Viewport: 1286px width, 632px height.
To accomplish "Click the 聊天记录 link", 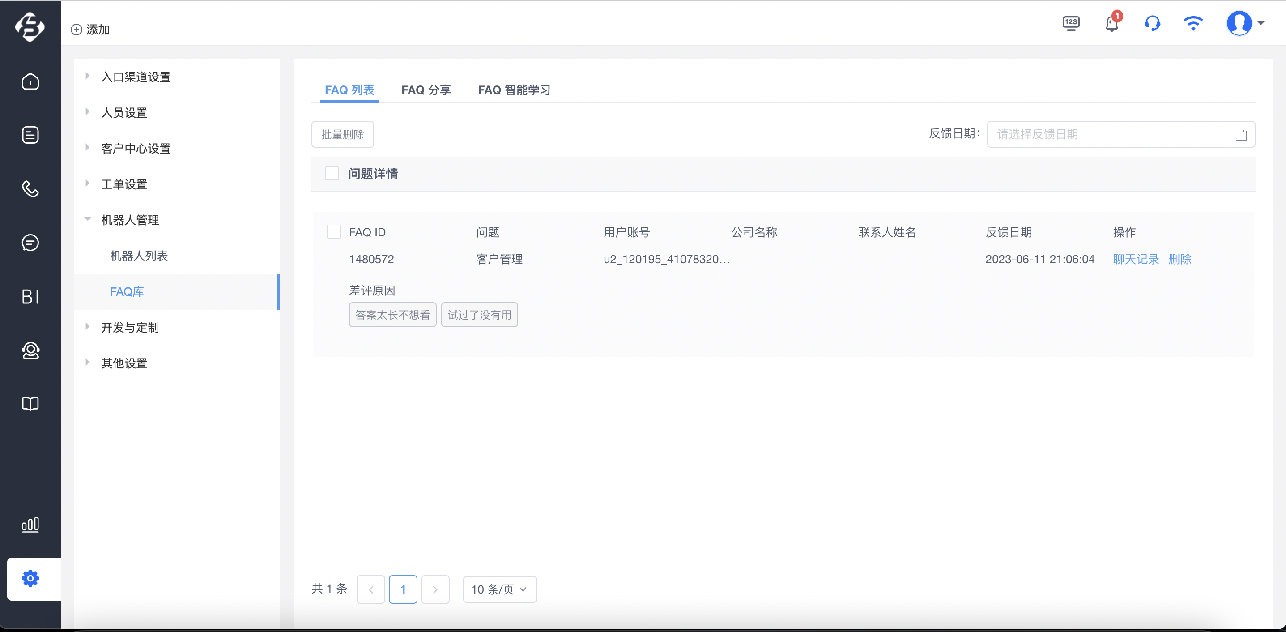I will [x=1136, y=259].
